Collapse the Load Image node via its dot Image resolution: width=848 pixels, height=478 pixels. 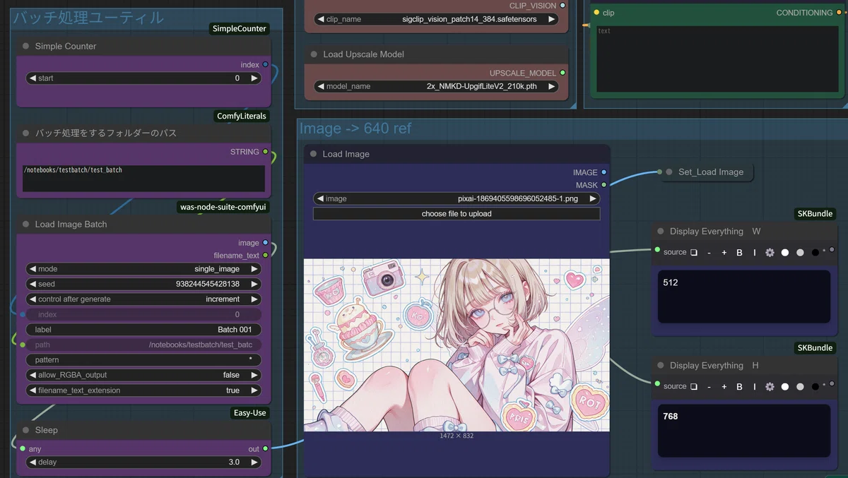(x=313, y=154)
